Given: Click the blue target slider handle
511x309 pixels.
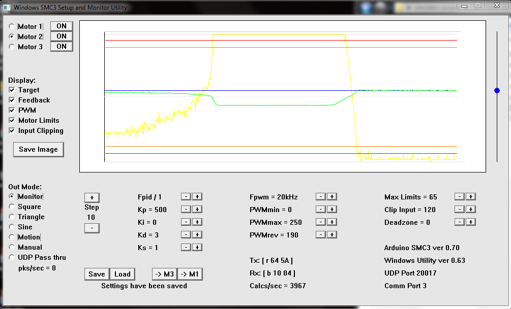Looking at the screenshot, I should point(497,90).
